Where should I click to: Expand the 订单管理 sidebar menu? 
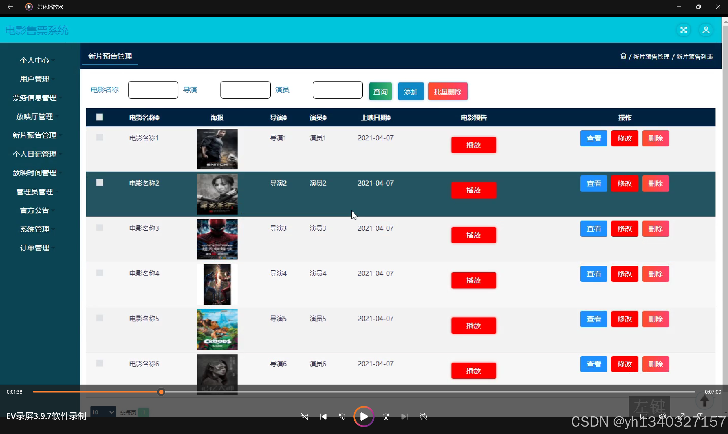click(34, 248)
